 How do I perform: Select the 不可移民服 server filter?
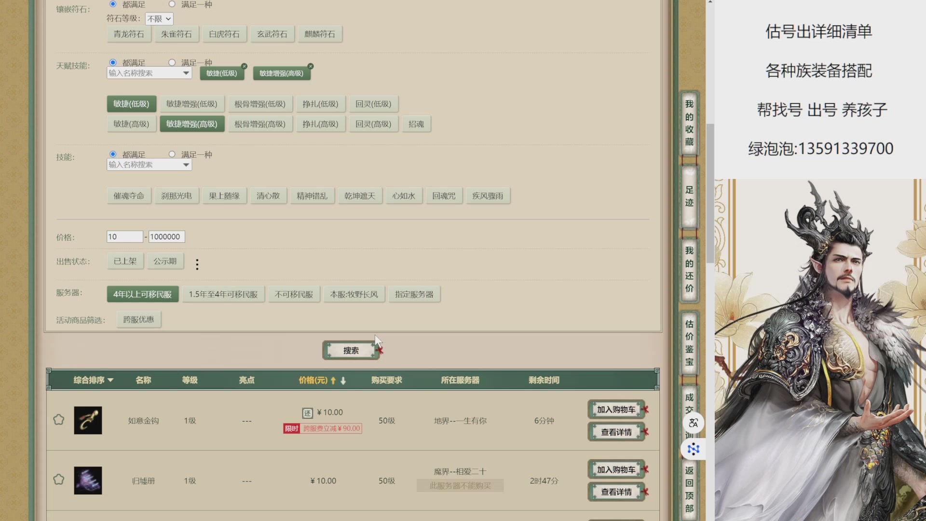click(294, 294)
